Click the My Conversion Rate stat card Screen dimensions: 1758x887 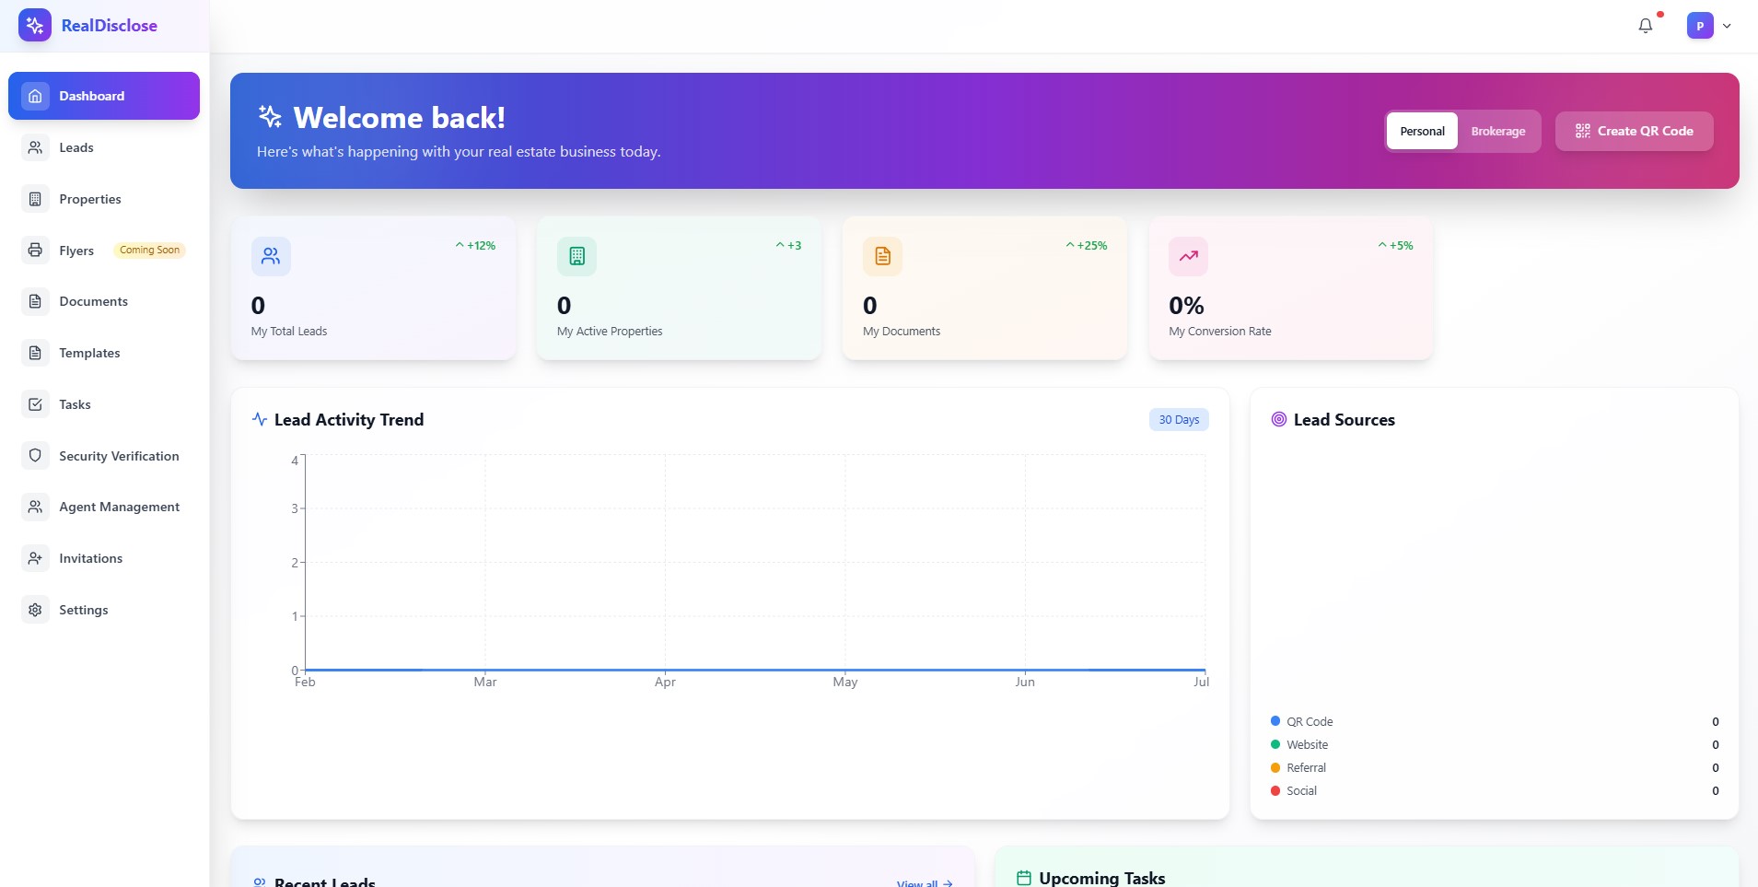[x=1288, y=288]
